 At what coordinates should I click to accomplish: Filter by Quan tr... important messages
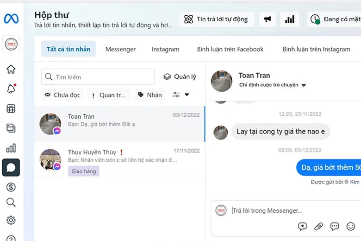pyautogui.click(x=109, y=95)
